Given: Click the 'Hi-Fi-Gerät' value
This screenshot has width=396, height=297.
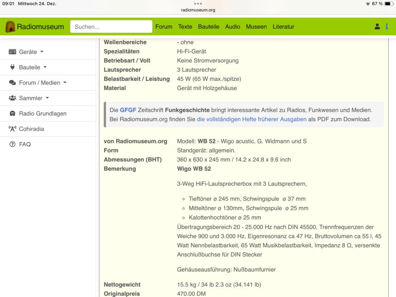Looking at the screenshot, I should pyautogui.click(x=191, y=51).
